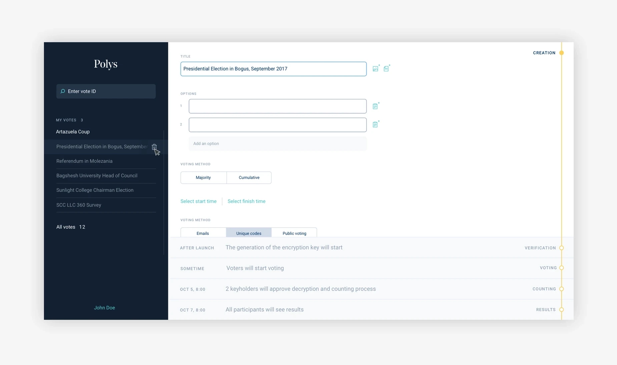Click the Counting timeline marker
Image resolution: width=617 pixels, height=365 pixels.
(x=562, y=289)
